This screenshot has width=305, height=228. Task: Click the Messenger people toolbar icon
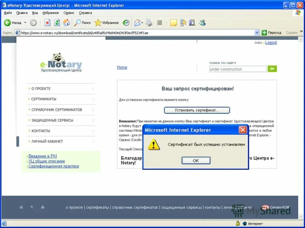click(202, 23)
